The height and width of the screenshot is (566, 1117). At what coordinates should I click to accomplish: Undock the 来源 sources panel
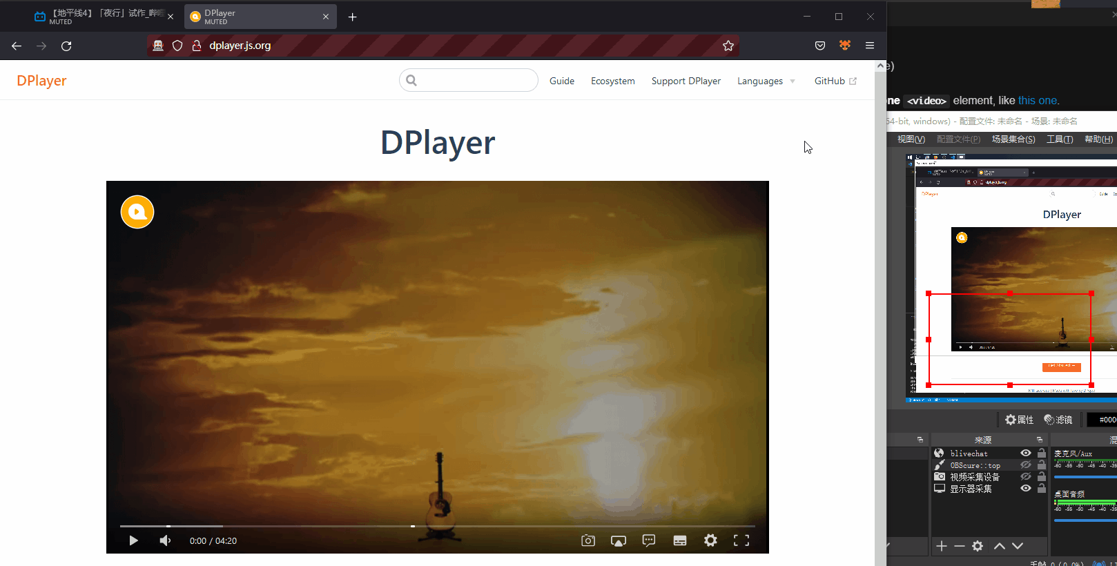coord(1040,440)
